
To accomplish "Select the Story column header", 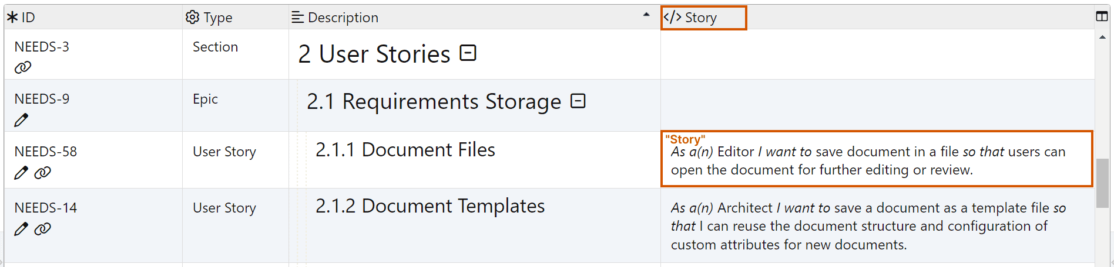I will click(x=700, y=18).
